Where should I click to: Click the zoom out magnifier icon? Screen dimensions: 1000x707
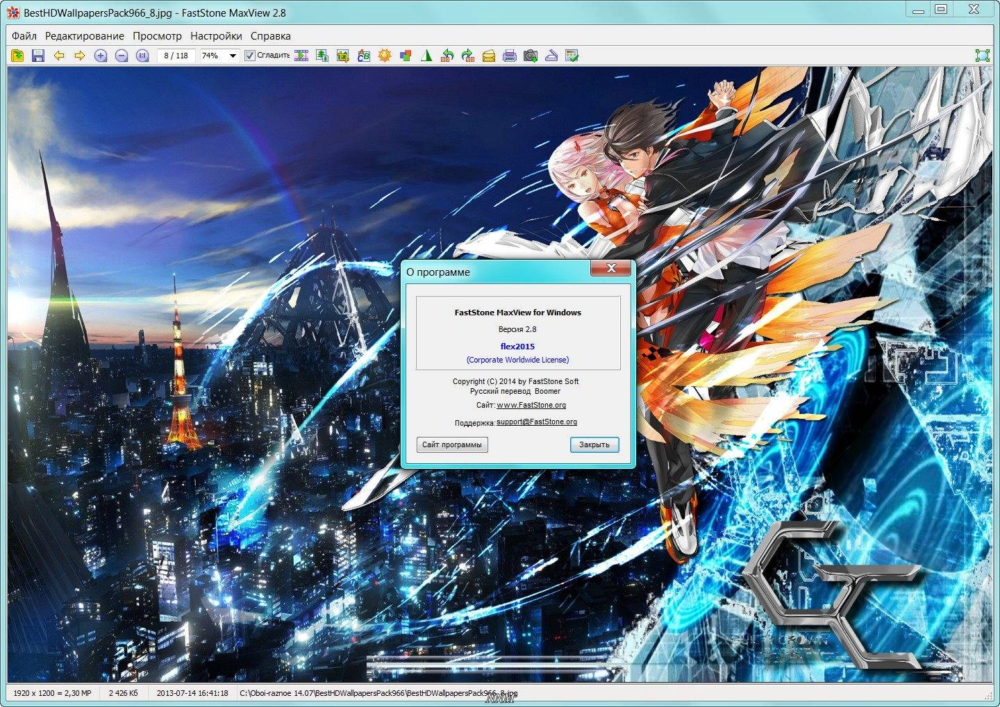click(x=122, y=56)
